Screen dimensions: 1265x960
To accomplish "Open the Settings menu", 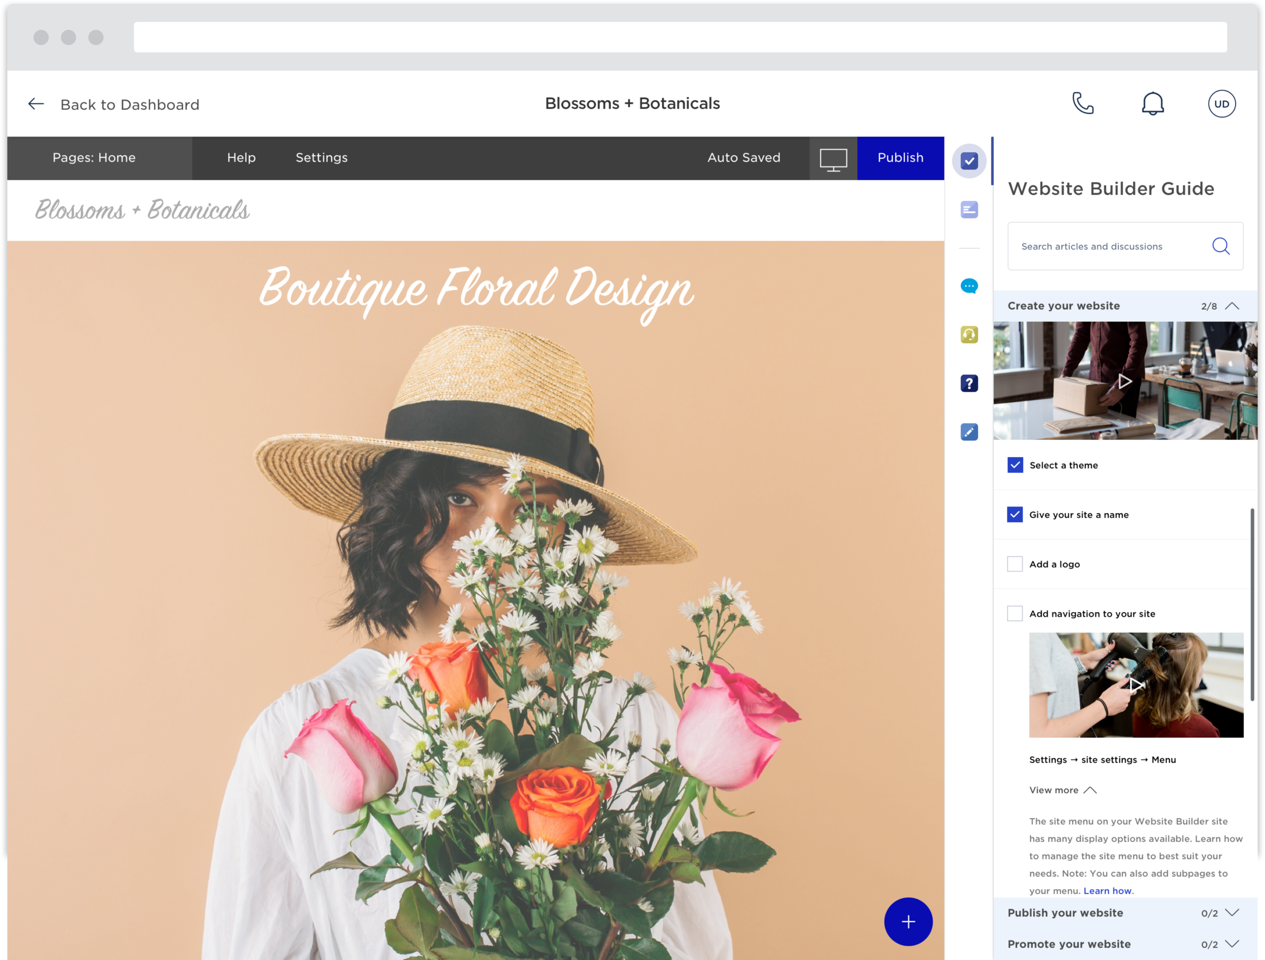I will coord(321,158).
